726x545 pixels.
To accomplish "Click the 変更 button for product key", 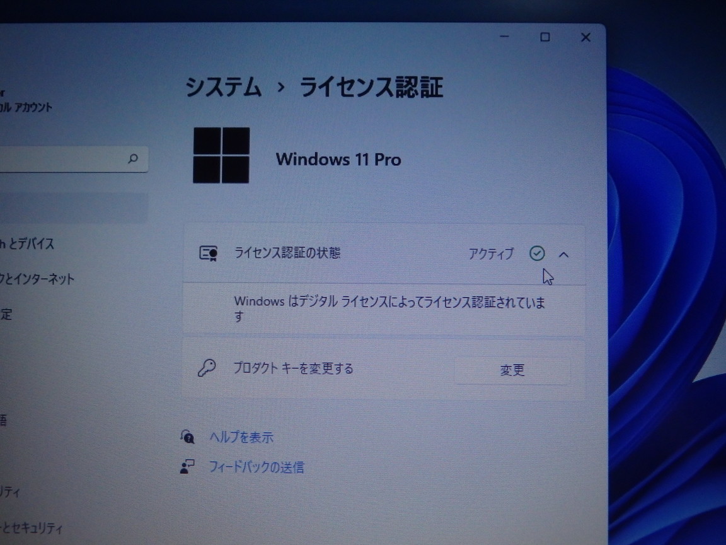I will [x=512, y=370].
